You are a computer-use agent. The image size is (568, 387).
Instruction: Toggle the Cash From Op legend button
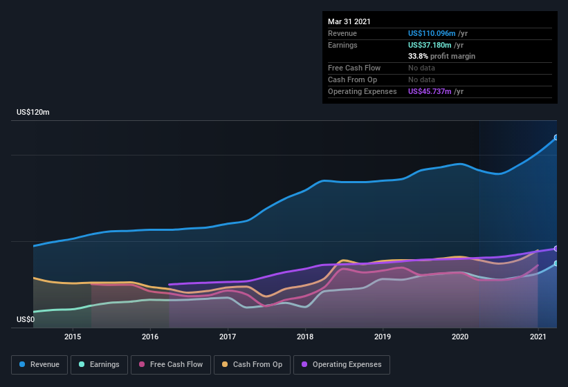pyautogui.click(x=252, y=365)
